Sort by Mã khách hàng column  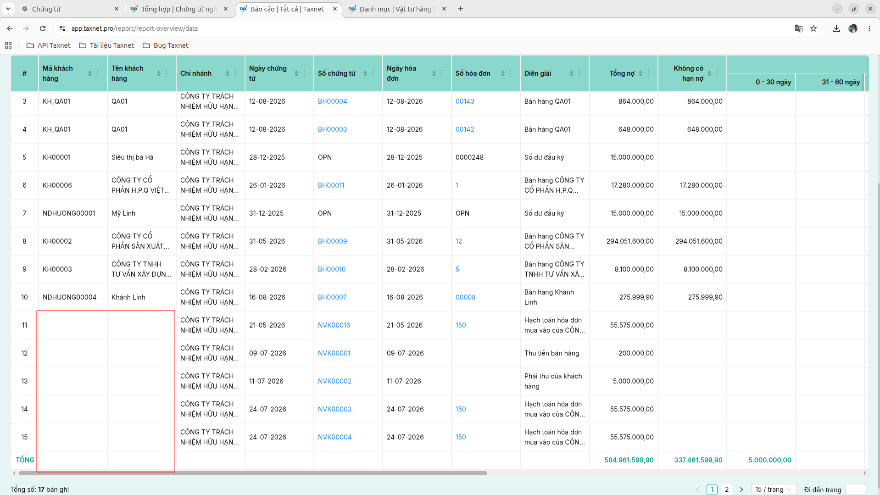tap(90, 73)
